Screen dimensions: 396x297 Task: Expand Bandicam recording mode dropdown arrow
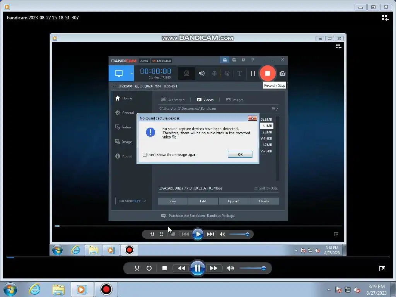(131, 73)
